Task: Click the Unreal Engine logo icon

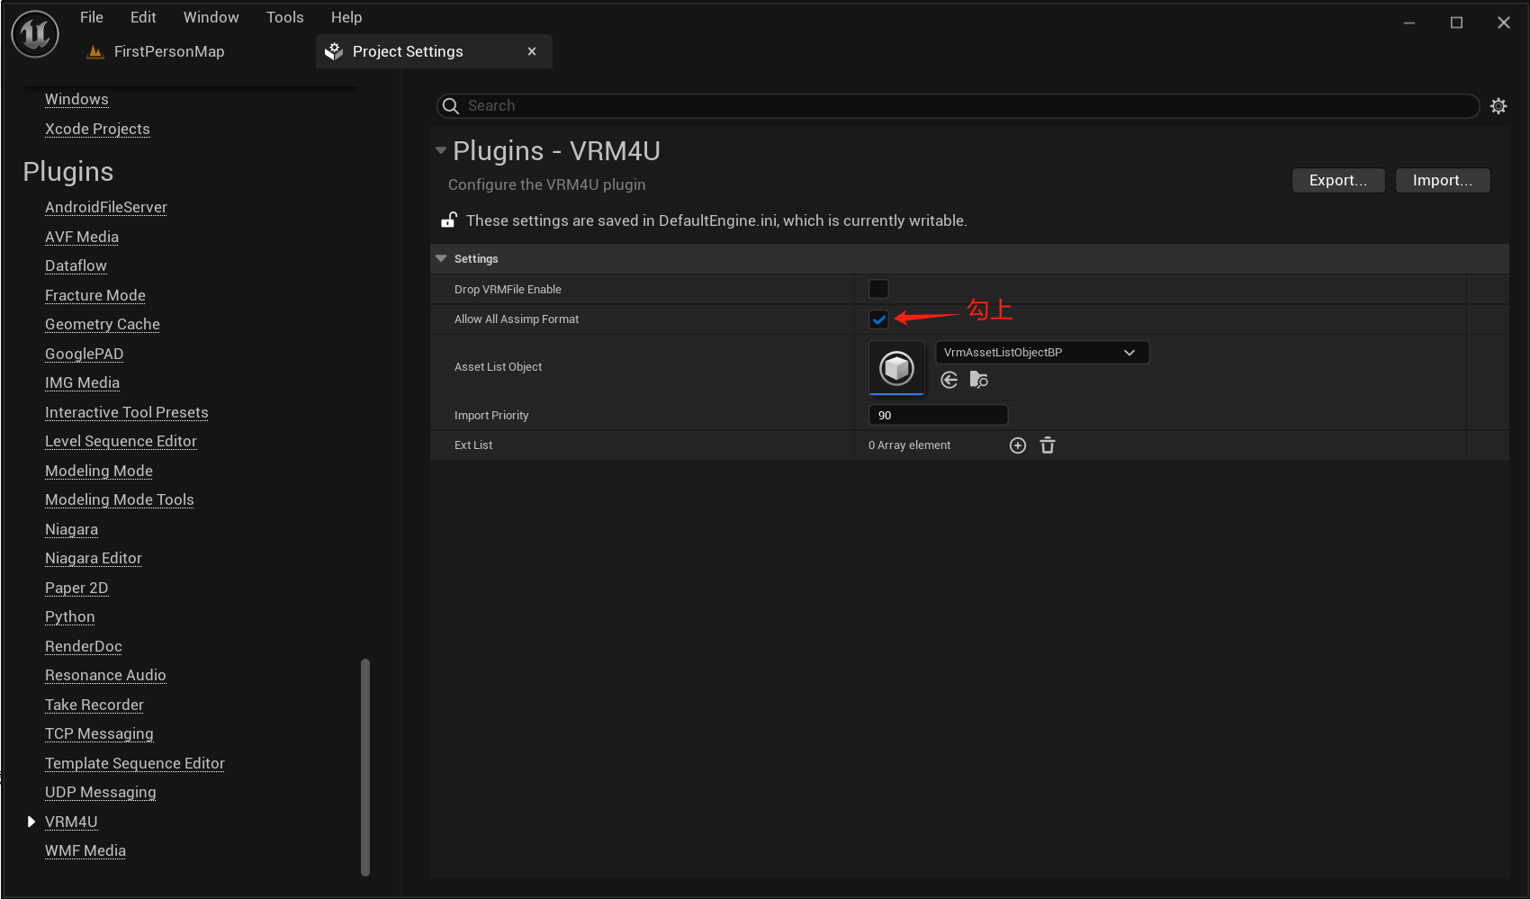Action: click(x=35, y=34)
